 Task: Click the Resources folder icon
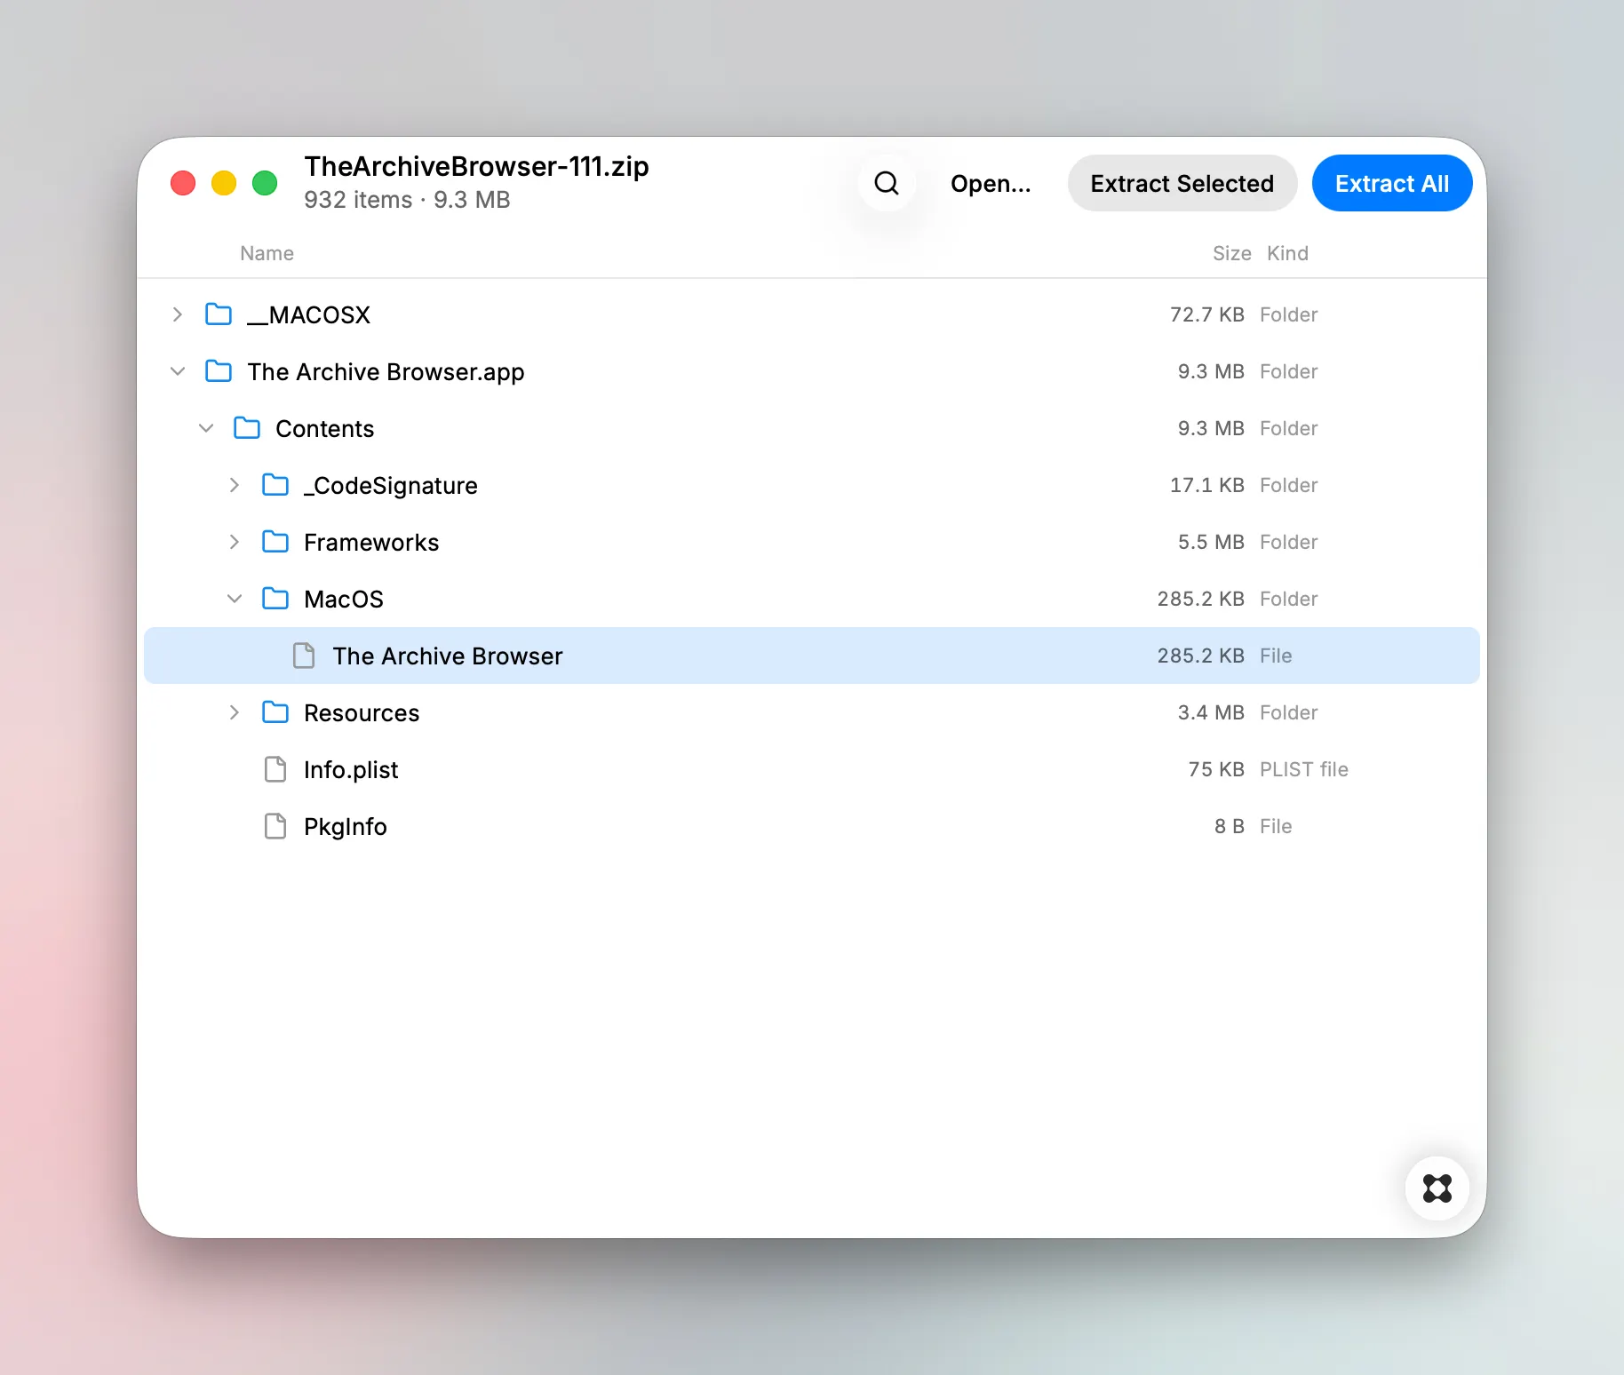pos(275,712)
